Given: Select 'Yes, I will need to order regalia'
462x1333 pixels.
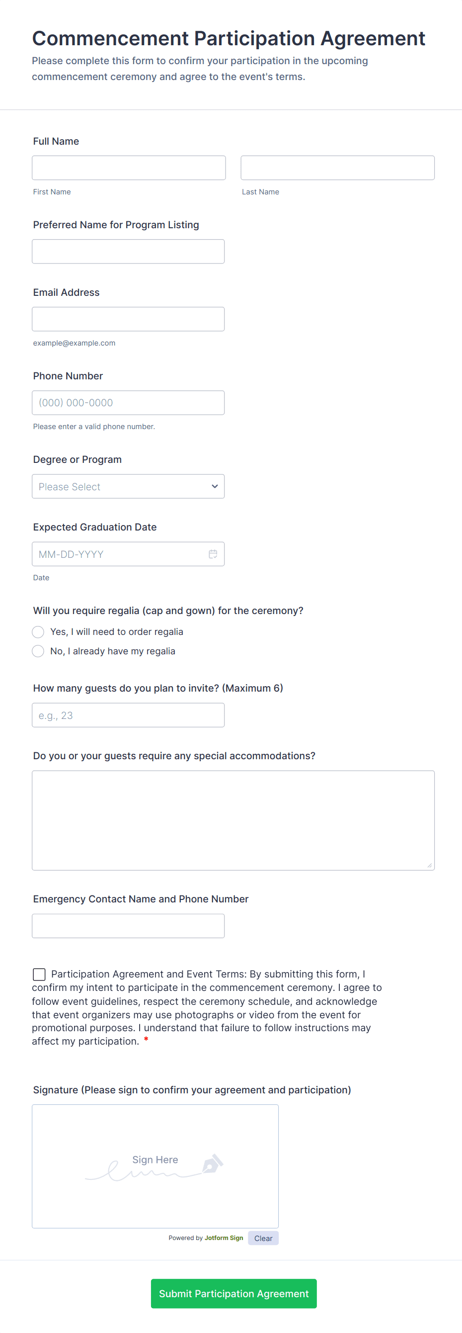Looking at the screenshot, I should click(38, 632).
